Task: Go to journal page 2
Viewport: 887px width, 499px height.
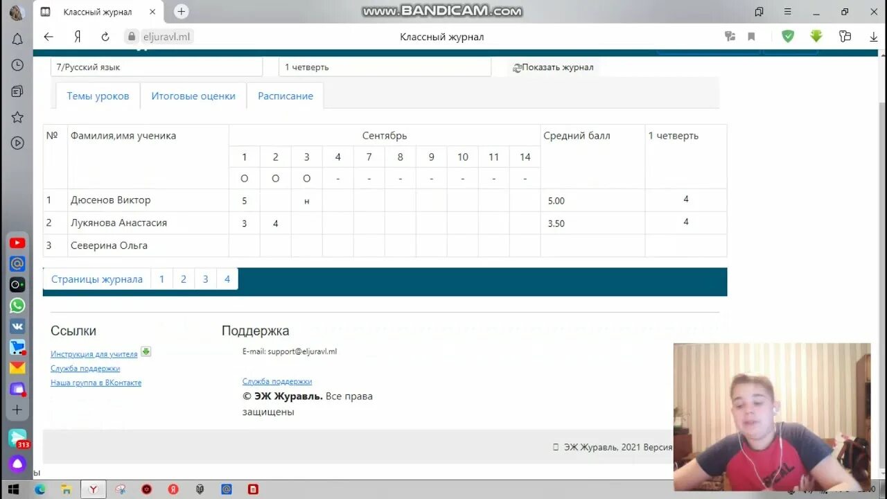Action: click(x=184, y=279)
